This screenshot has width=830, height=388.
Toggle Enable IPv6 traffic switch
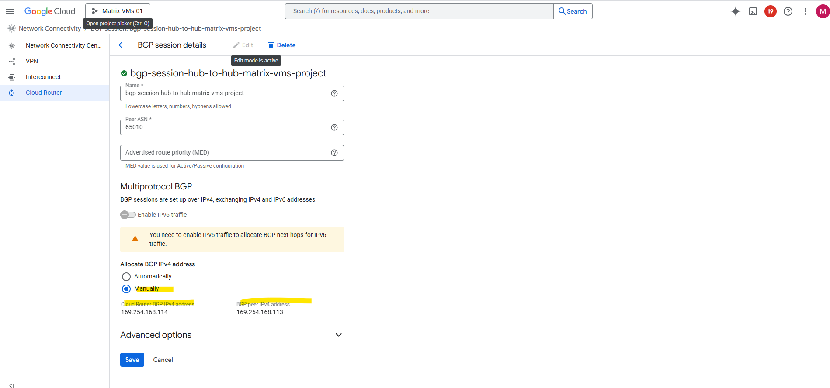[x=128, y=215]
